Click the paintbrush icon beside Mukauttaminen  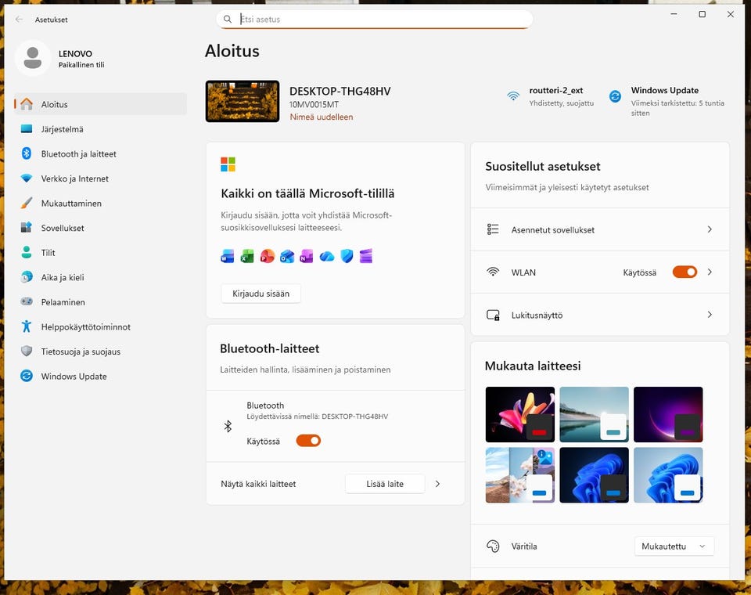27,203
